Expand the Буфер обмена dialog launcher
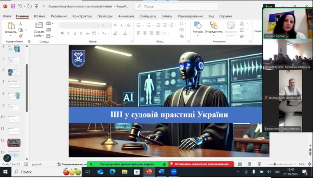The width and height of the screenshot is (313, 178). [29, 42]
